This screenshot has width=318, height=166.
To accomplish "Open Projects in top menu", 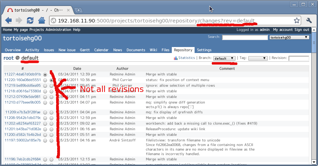I will pyautogui.click(x=36, y=29).
